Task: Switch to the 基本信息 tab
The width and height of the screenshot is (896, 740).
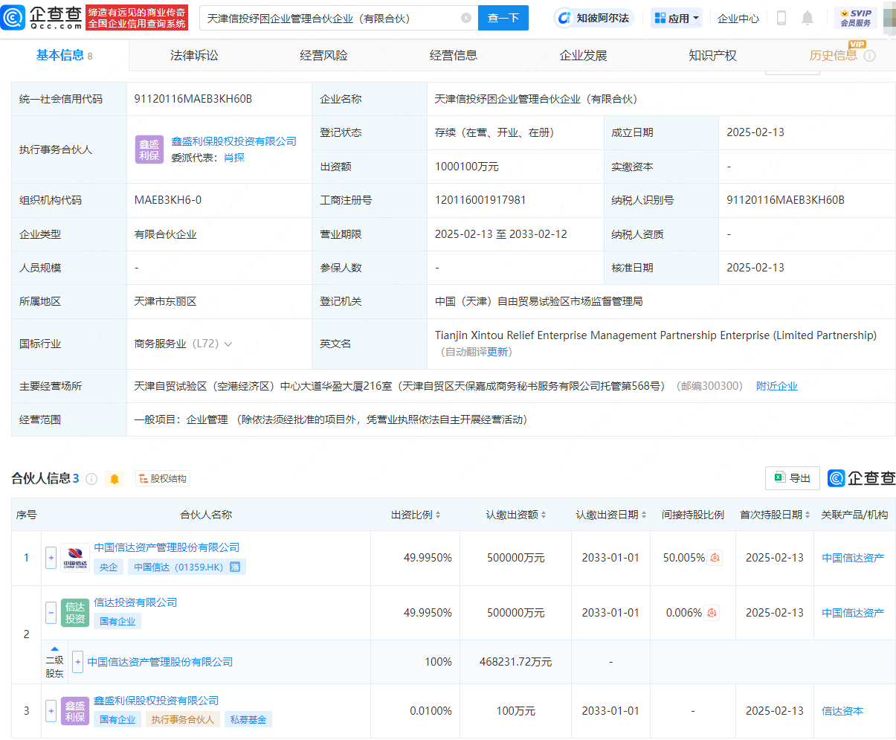Action: coord(65,56)
